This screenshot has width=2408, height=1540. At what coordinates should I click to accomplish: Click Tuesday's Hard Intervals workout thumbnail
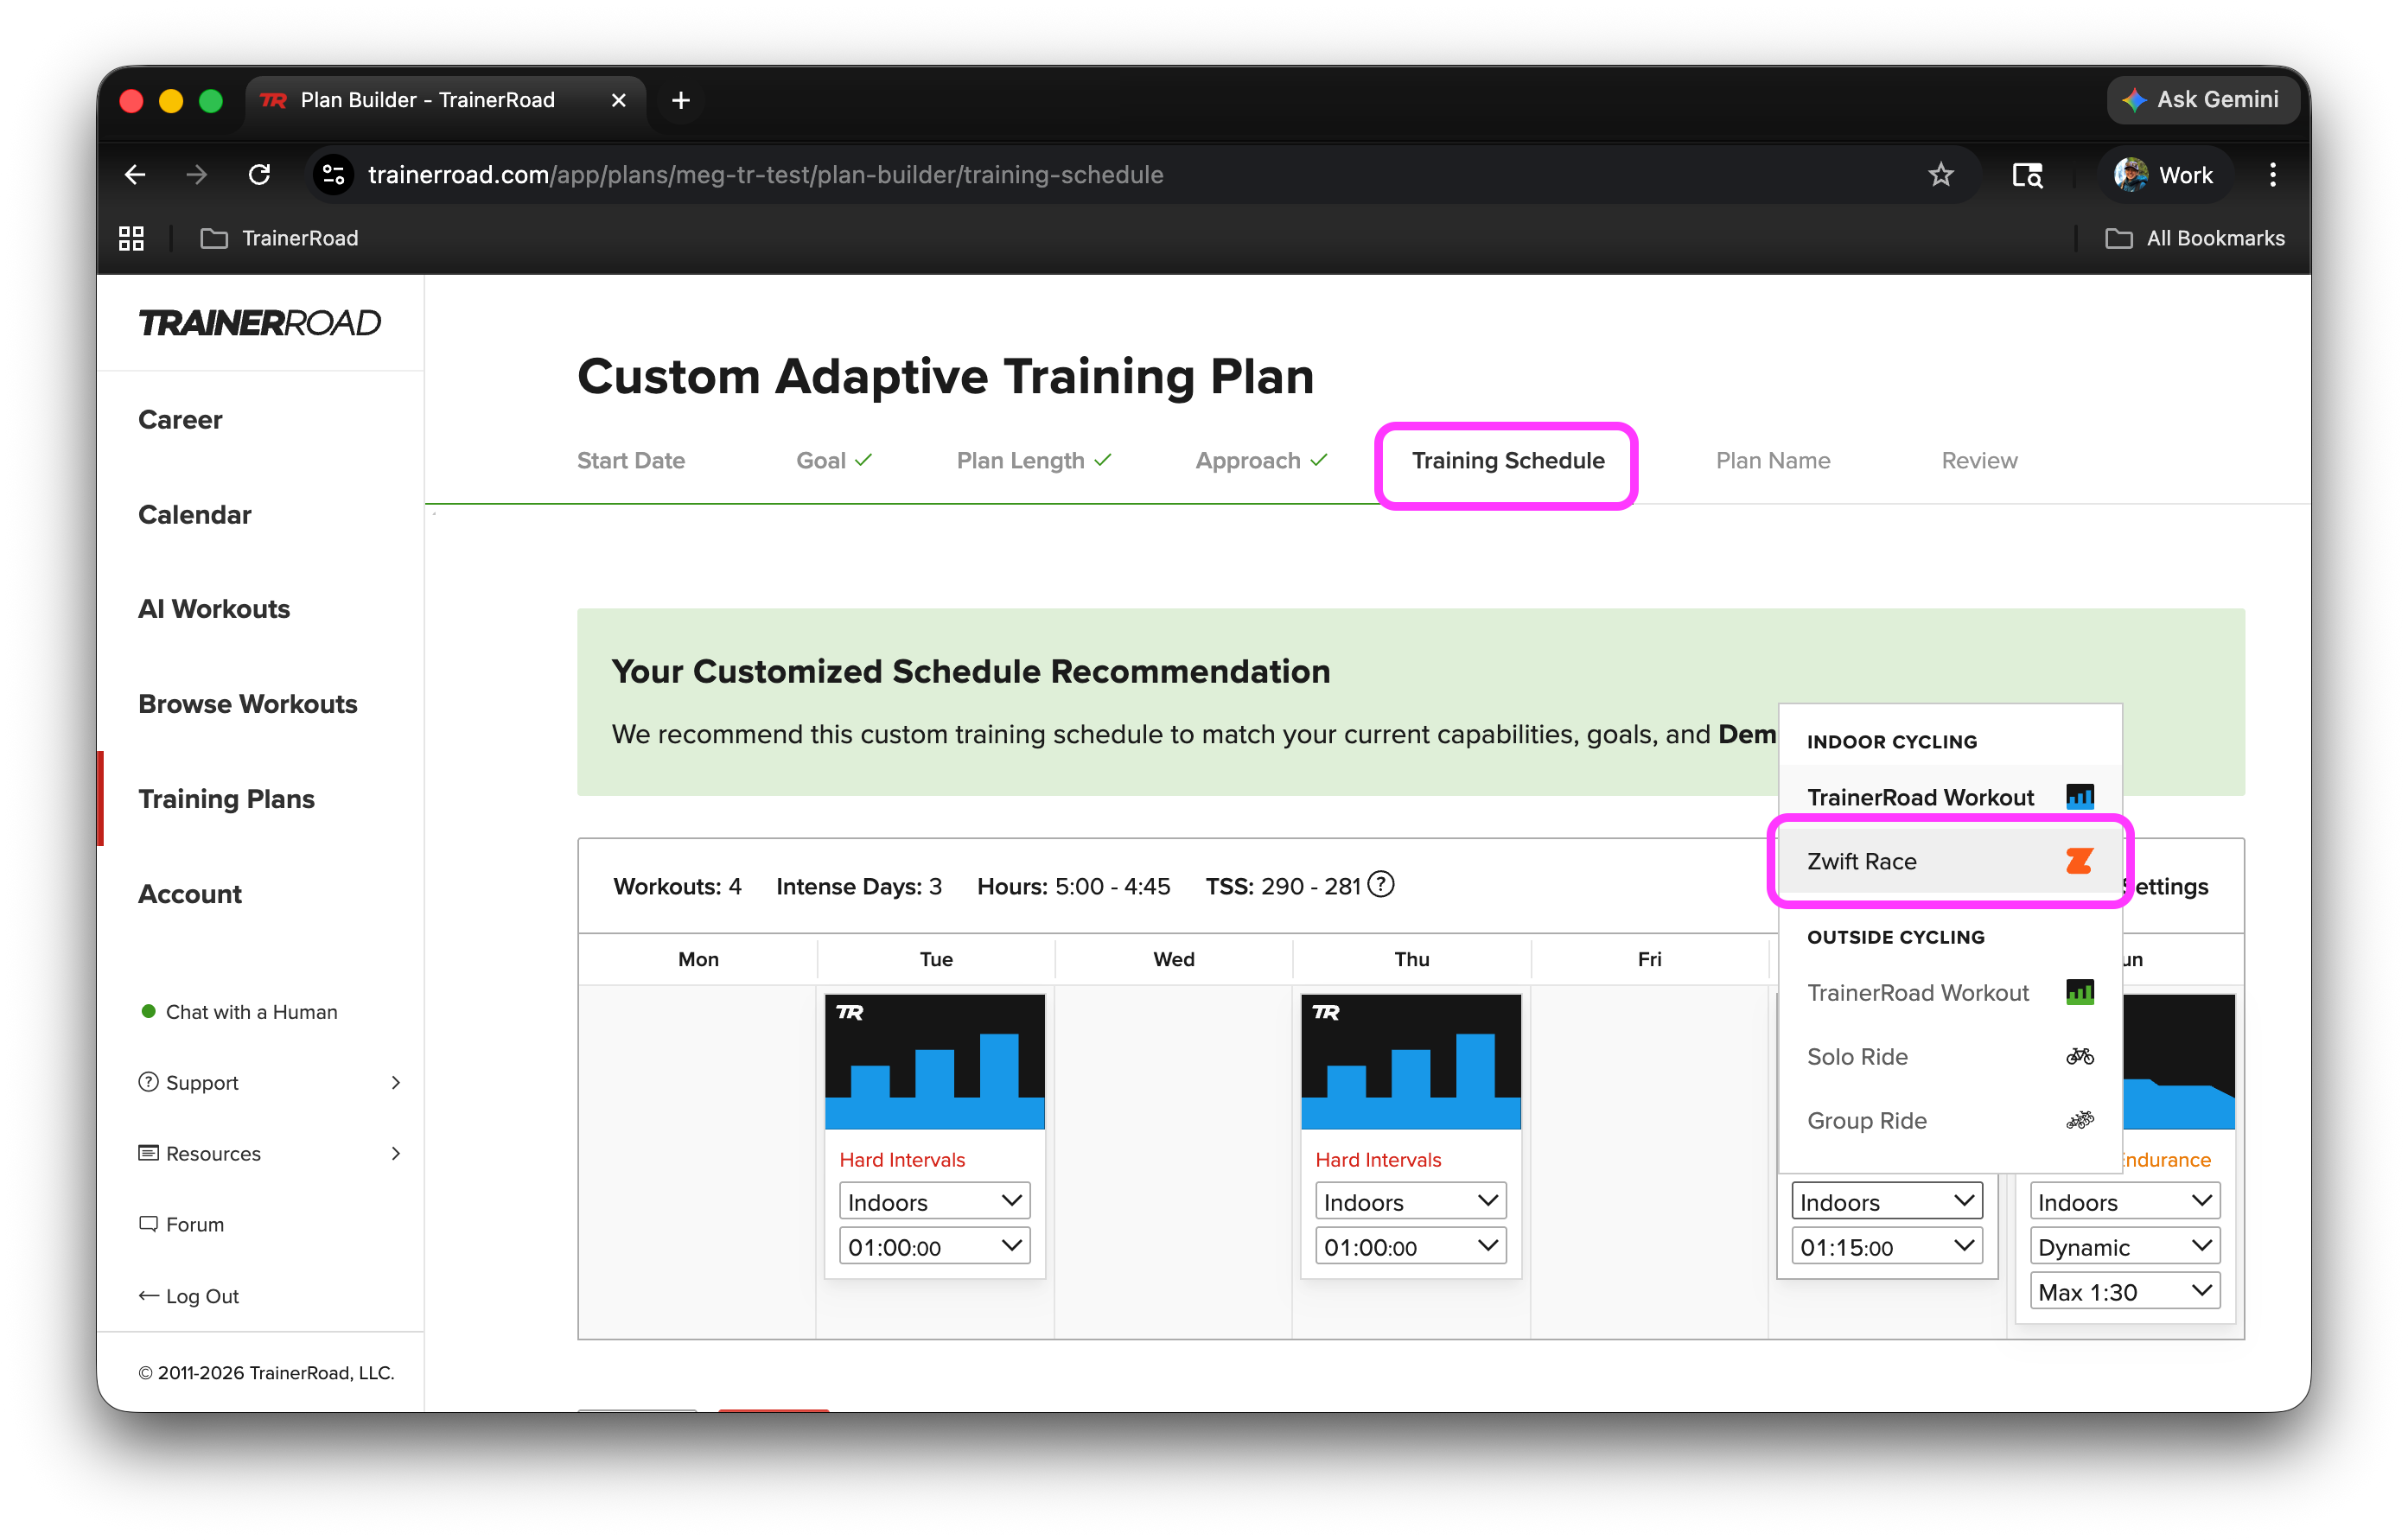[x=935, y=1062]
